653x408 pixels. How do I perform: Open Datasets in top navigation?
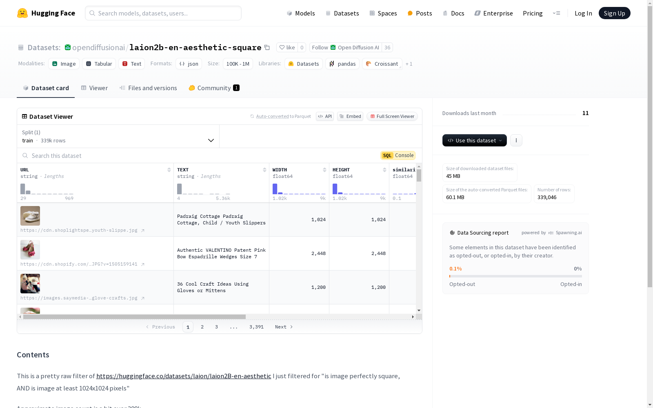[342, 13]
